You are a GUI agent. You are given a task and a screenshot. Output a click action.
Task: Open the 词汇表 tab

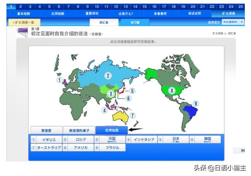(104, 22)
